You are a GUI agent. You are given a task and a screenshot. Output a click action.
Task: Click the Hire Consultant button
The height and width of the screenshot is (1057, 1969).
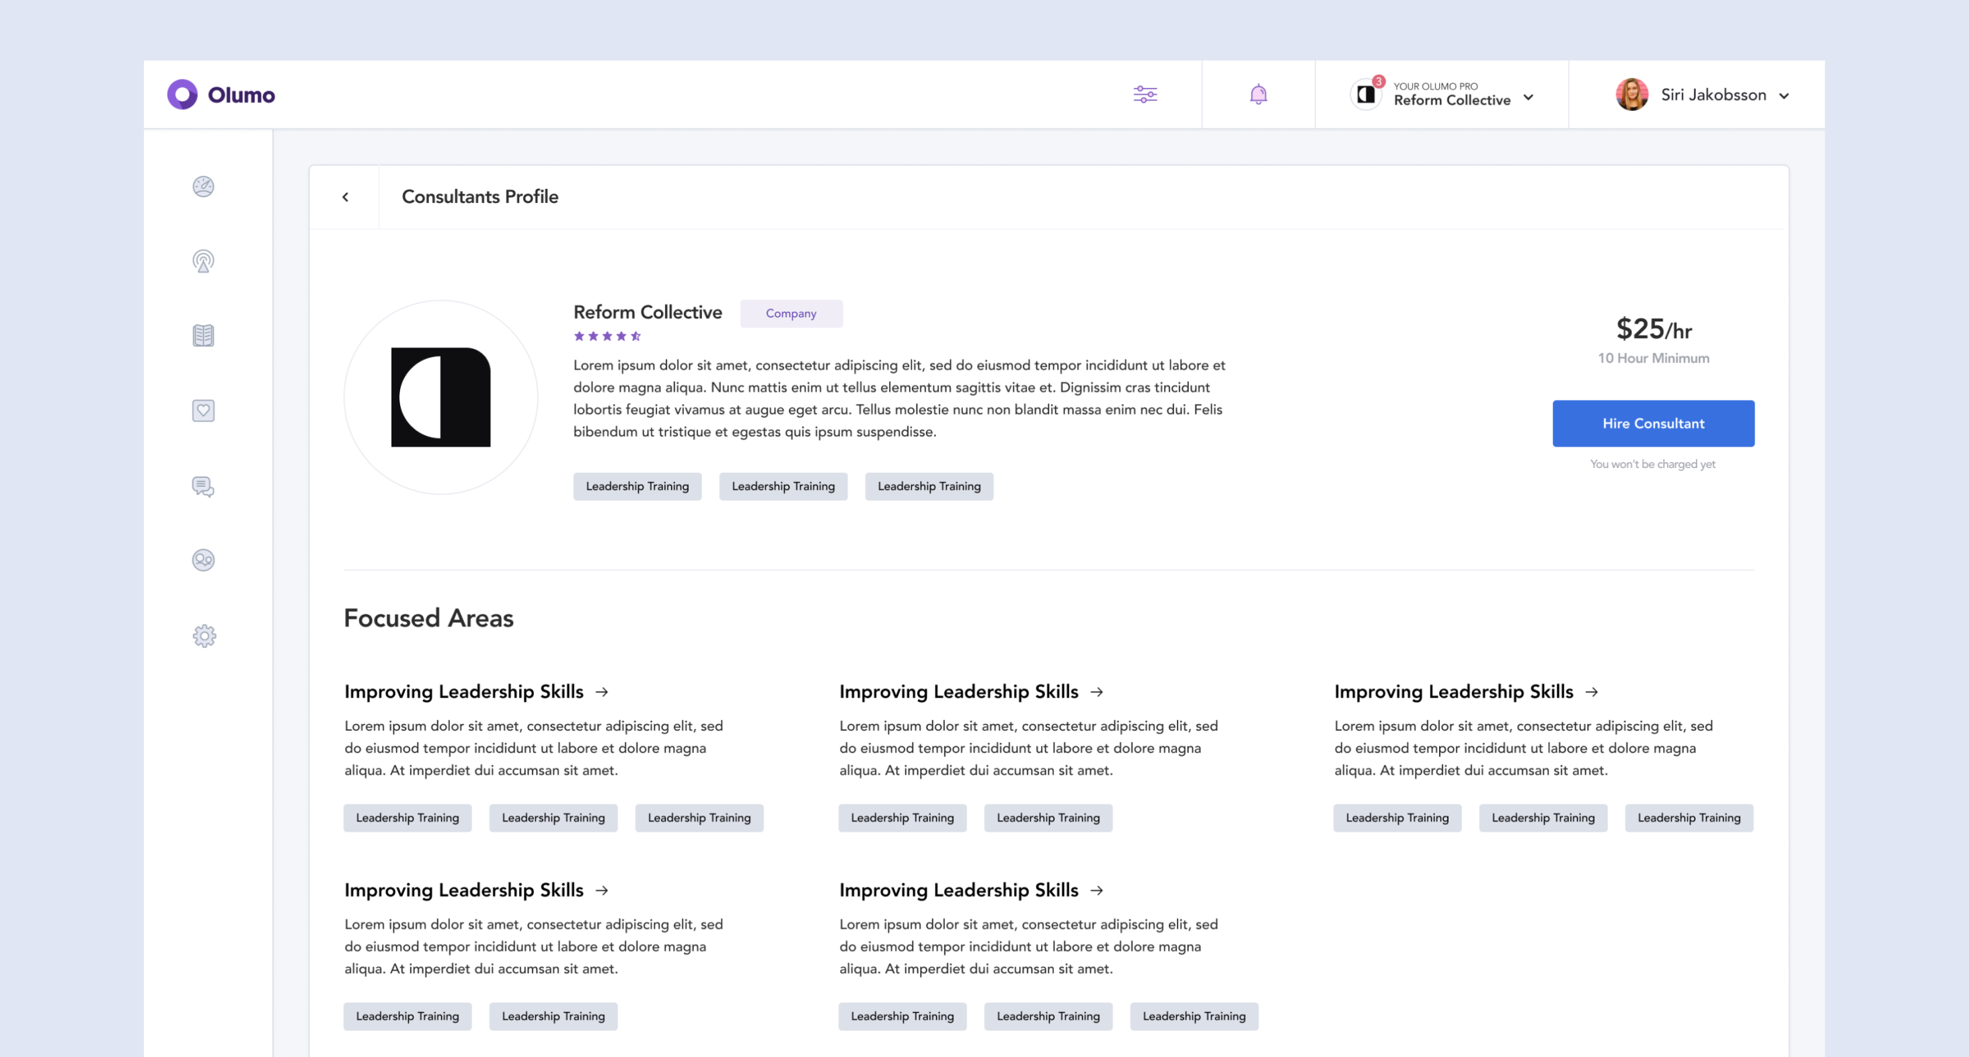pyautogui.click(x=1652, y=424)
